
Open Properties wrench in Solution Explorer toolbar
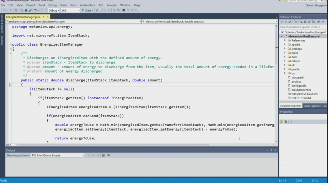[318, 22]
